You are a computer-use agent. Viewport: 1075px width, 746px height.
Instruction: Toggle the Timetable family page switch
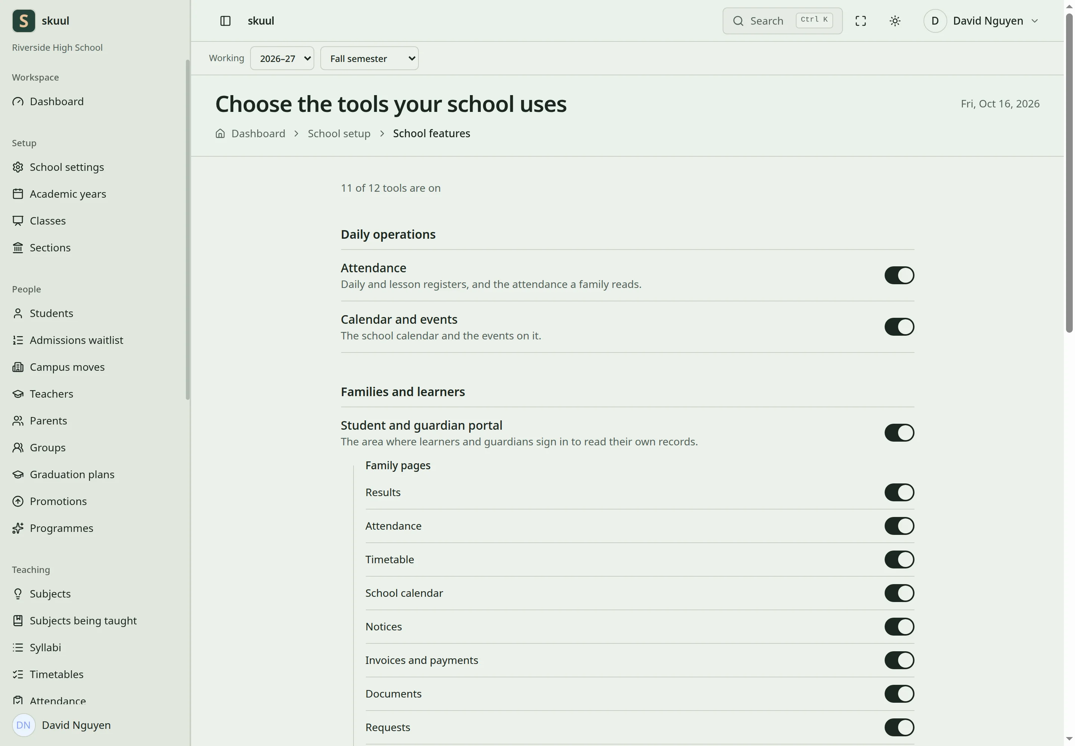point(899,560)
